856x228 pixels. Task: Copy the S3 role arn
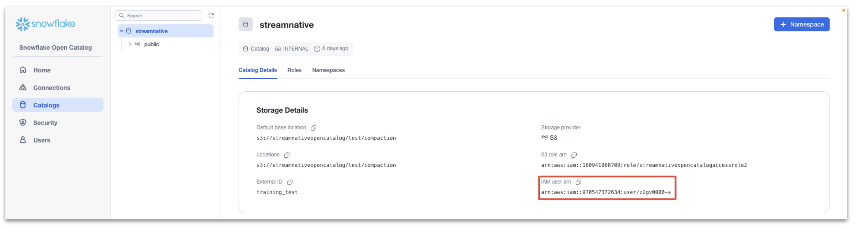[x=574, y=155]
